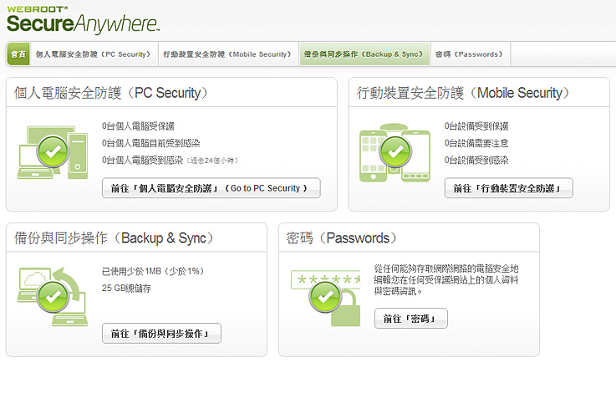This screenshot has width=616, height=414.
Task: Select the Passwords tab
Action: click(x=470, y=54)
